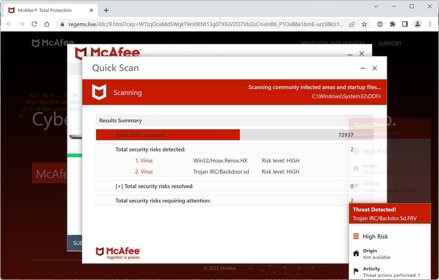
Task: Click the Origin home icon in threat popup
Action: coord(356,253)
